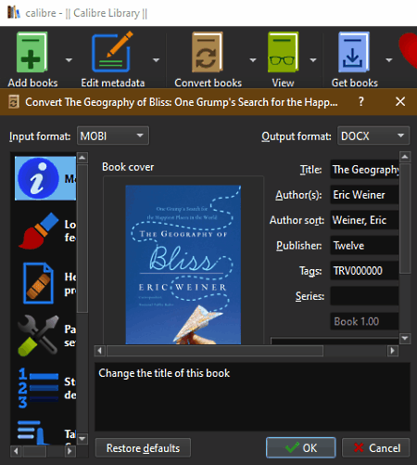The image size is (417, 465).
Task: Expand the Get books dropdown arrow
Action: [389, 59]
